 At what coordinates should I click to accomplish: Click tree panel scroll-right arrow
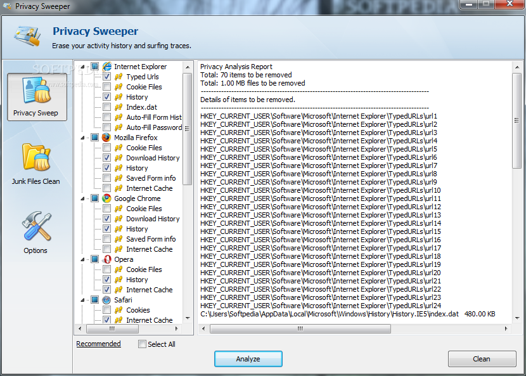tap(177, 329)
